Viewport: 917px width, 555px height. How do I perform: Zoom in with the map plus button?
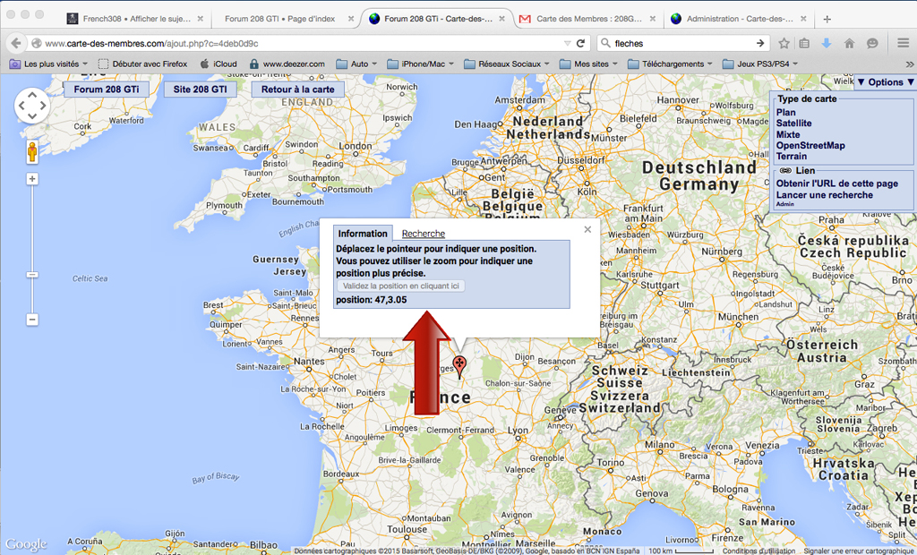coord(32,179)
